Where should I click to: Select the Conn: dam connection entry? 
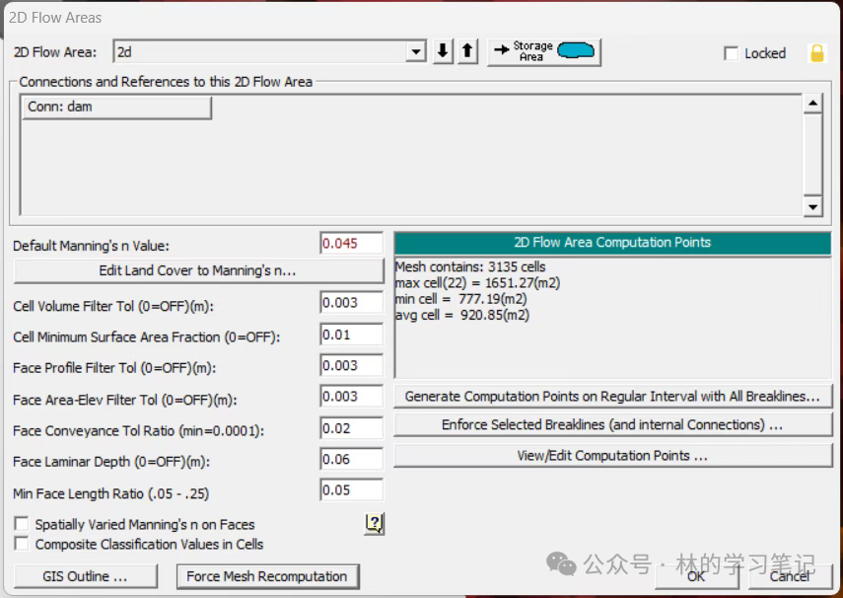pyautogui.click(x=116, y=107)
